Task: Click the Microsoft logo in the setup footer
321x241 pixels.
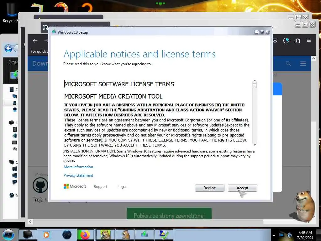Action: pos(75,186)
